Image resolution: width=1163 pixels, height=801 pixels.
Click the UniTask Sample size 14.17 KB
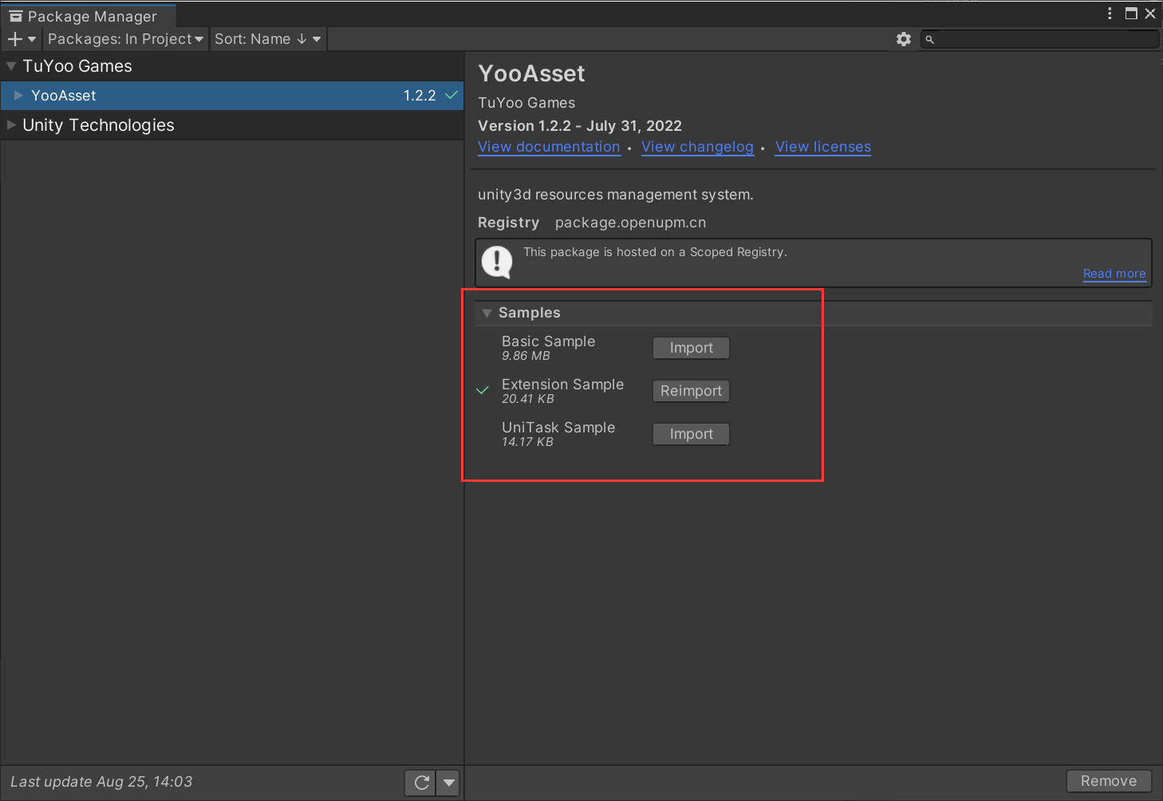tap(527, 442)
